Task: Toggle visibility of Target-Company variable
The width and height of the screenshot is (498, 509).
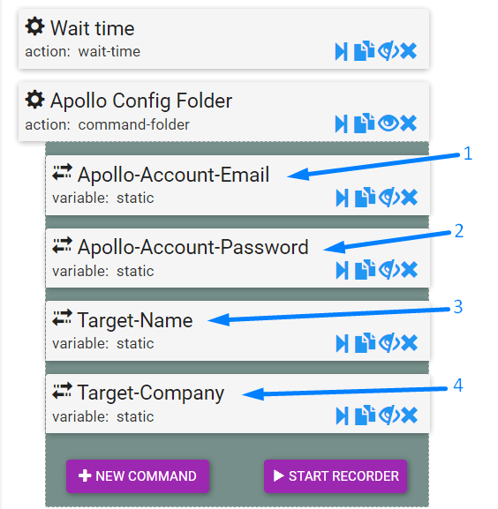Action: [x=389, y=415]
